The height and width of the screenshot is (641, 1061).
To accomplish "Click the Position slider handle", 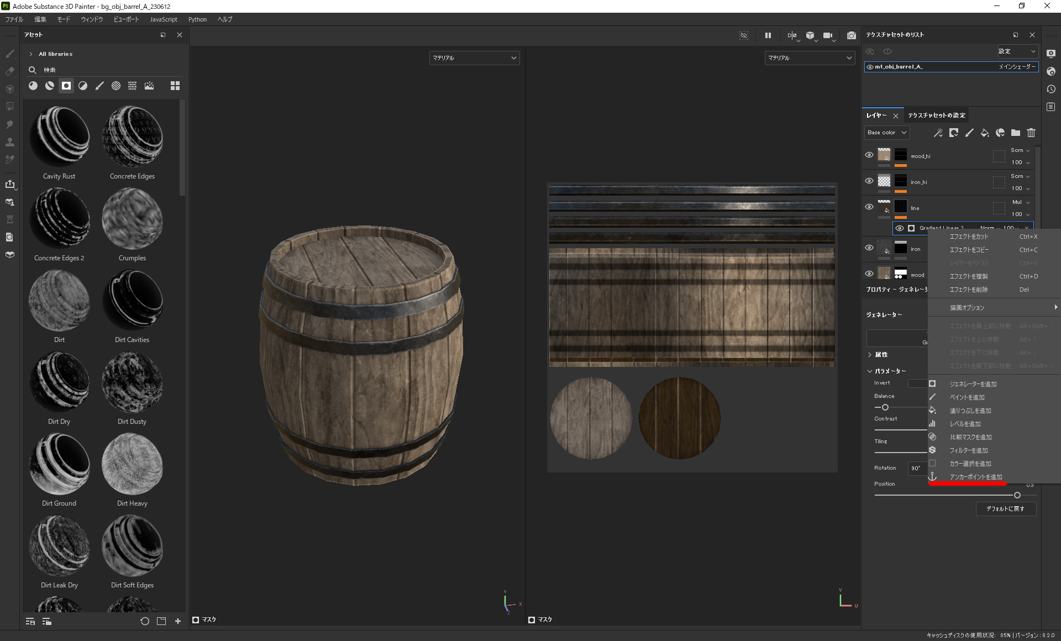I will tap(1017, 495).
